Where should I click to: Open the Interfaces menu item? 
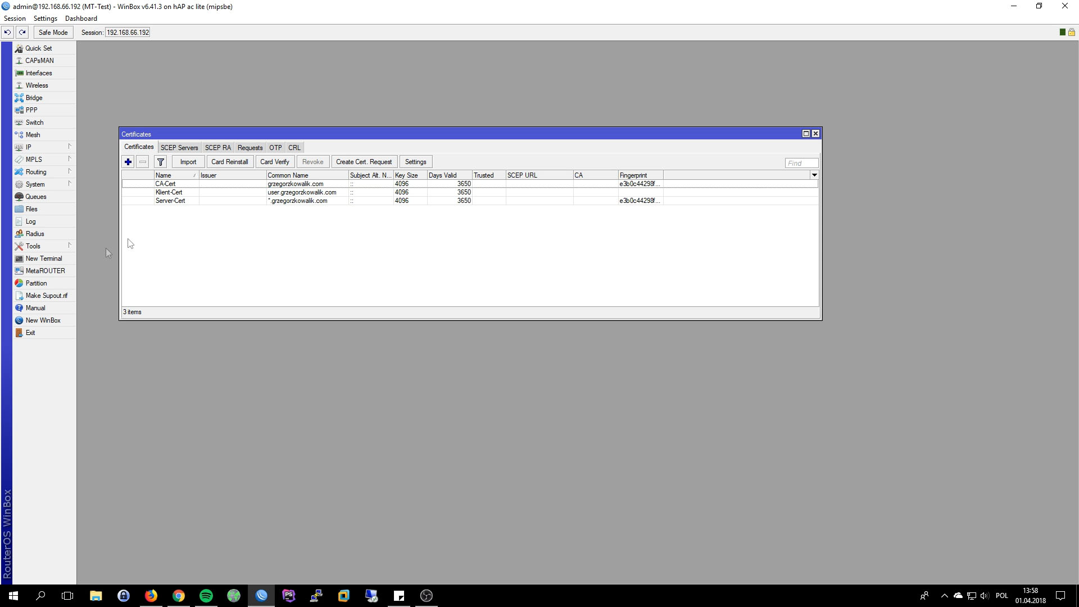44,73
